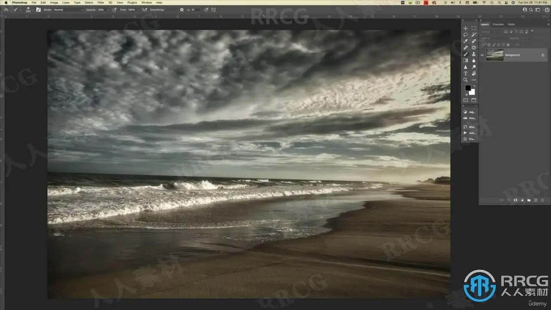Open the Select menu

point(89,3)
